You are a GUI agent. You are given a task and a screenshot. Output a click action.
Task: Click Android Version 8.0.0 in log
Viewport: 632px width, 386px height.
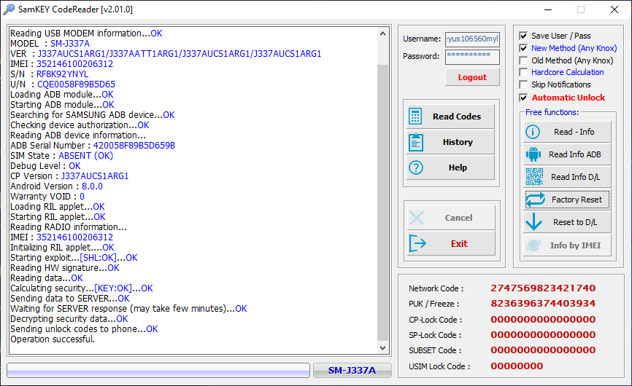coord(56,186)
